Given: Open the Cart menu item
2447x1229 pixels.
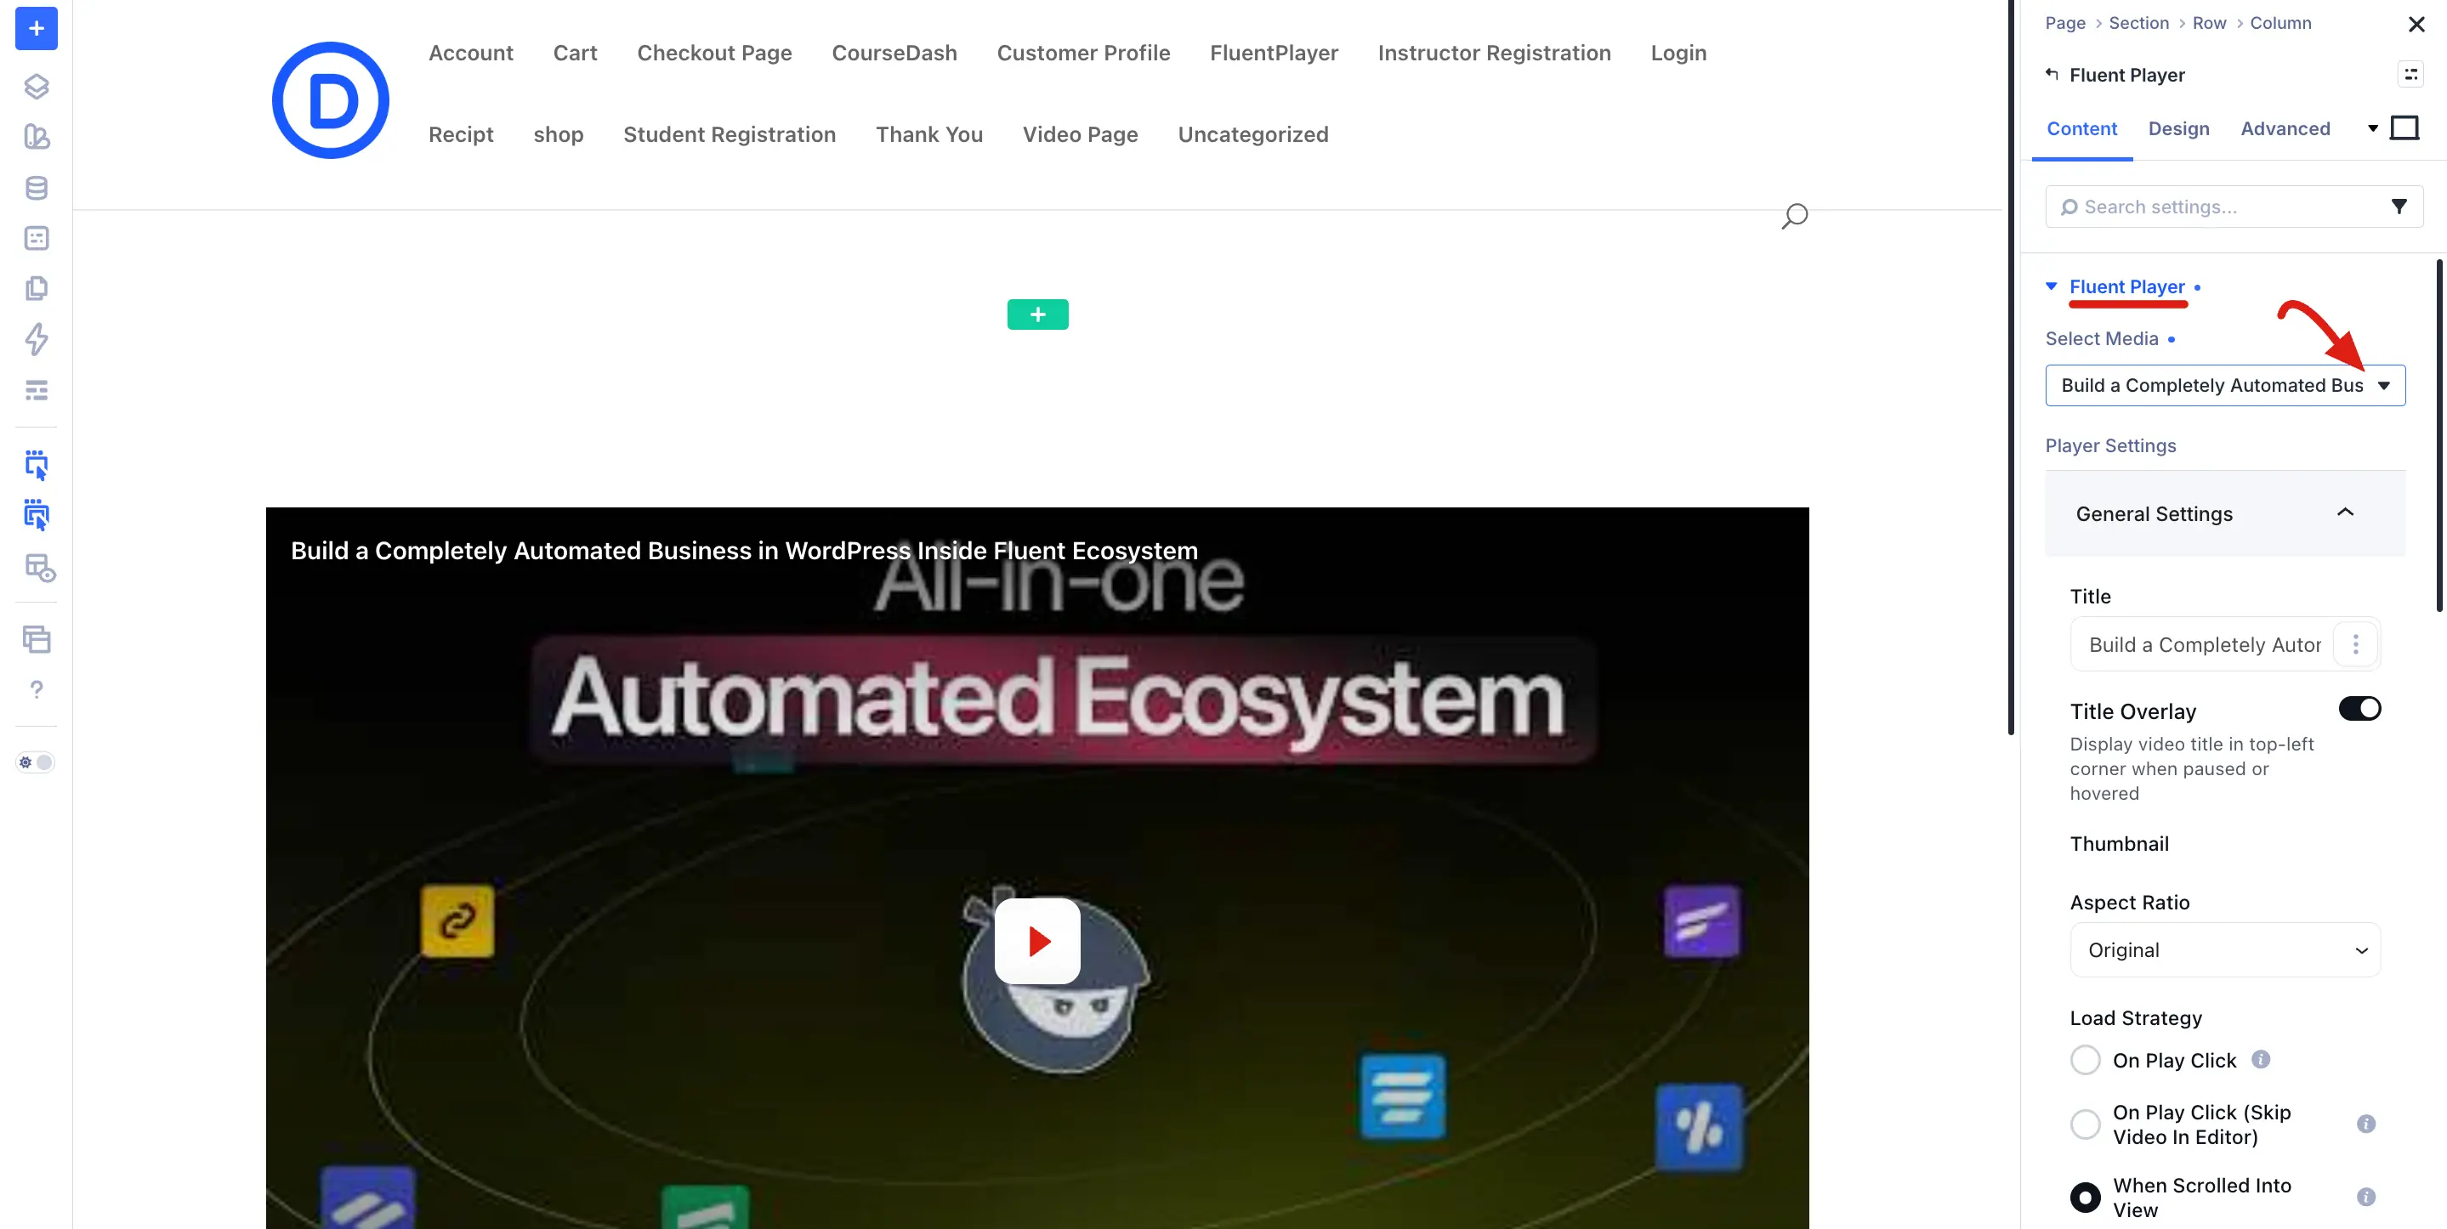Looking at the screenshot, I should pyautogui.click(x=576, y=54).
